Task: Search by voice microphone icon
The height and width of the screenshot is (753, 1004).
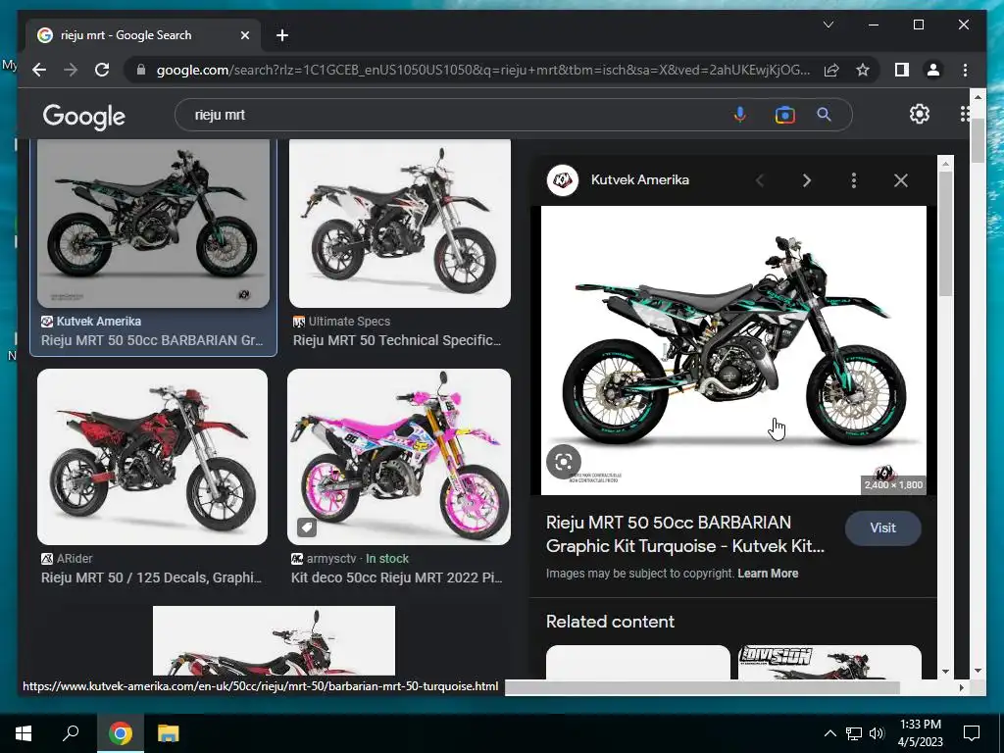Action: point(739,115)
